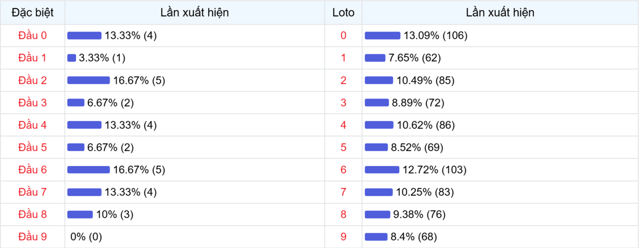The image size is (639, 248).
Task: Click the short bar for Đầu 1 at 3.33%
Action: coord(72,58)
